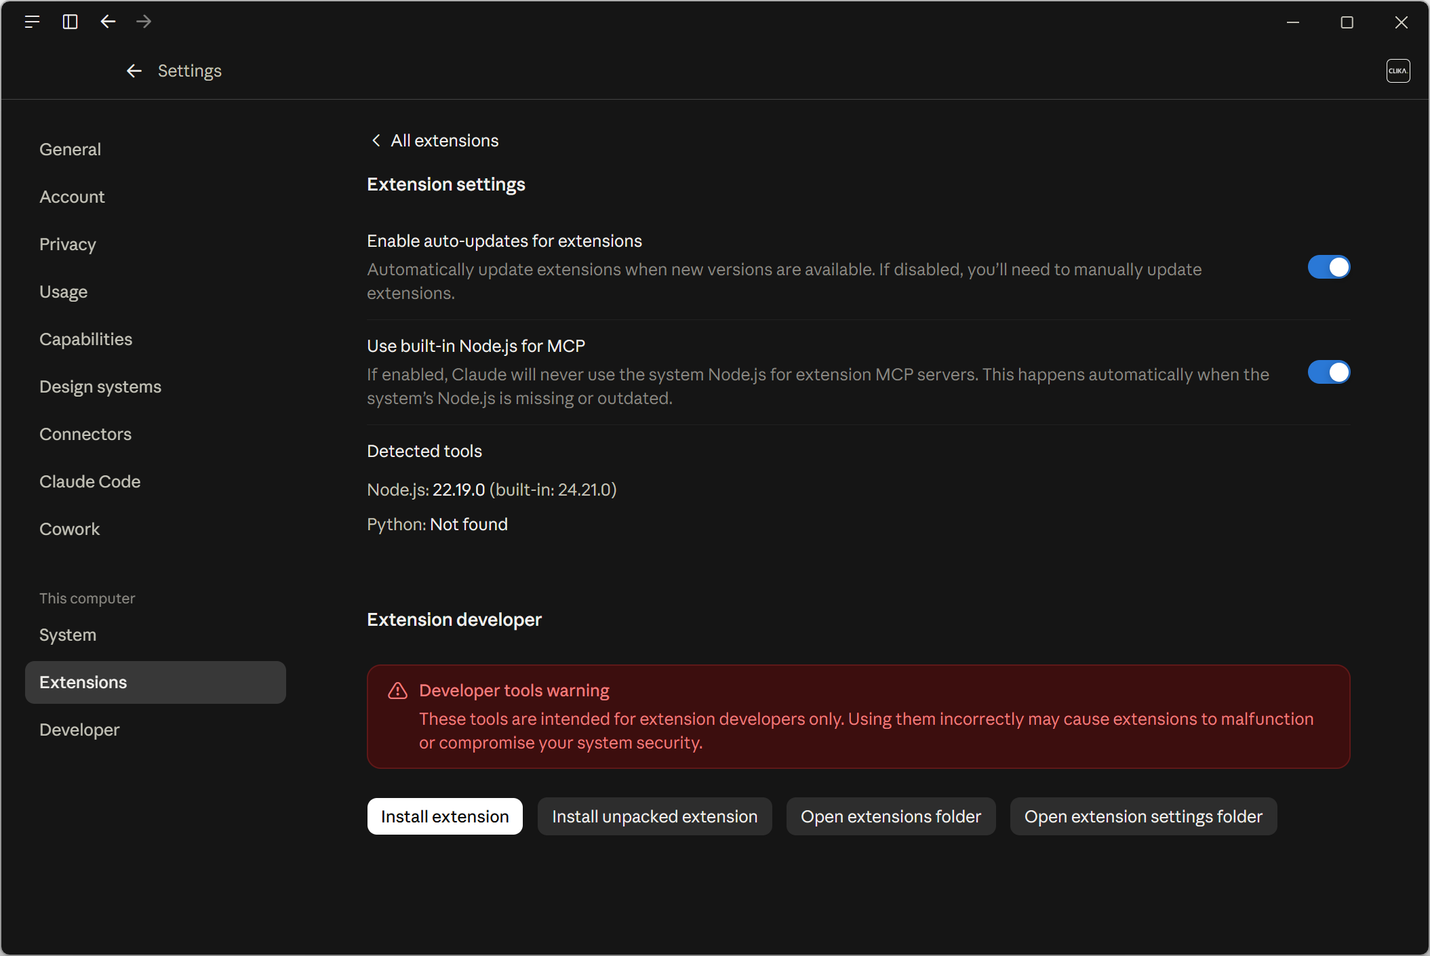The height and width of the screenshot is (956, 1430).
Task: Click the back arrow beside Settings
Action: (x=134, y=71)
